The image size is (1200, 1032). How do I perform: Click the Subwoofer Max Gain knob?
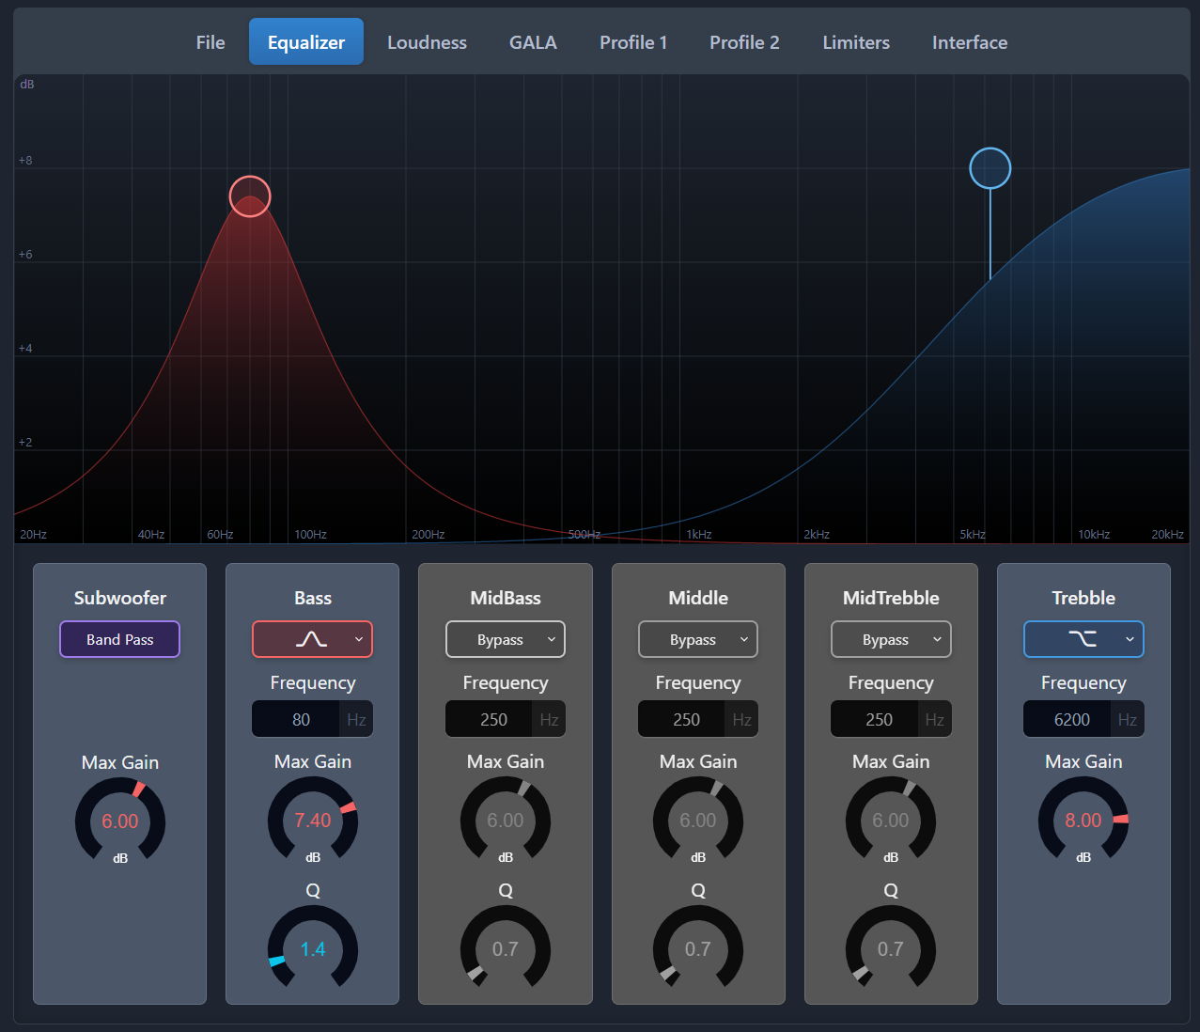[x=120, y=821]
